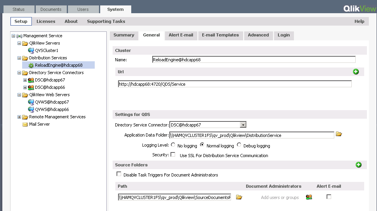
Task: Expand DSC@hdcapp67 tree node
Action: coord(25,80)
